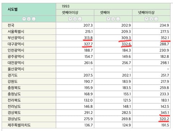Select the 충청남도 row label
The image size is (173, 131).
click(14, 94)
